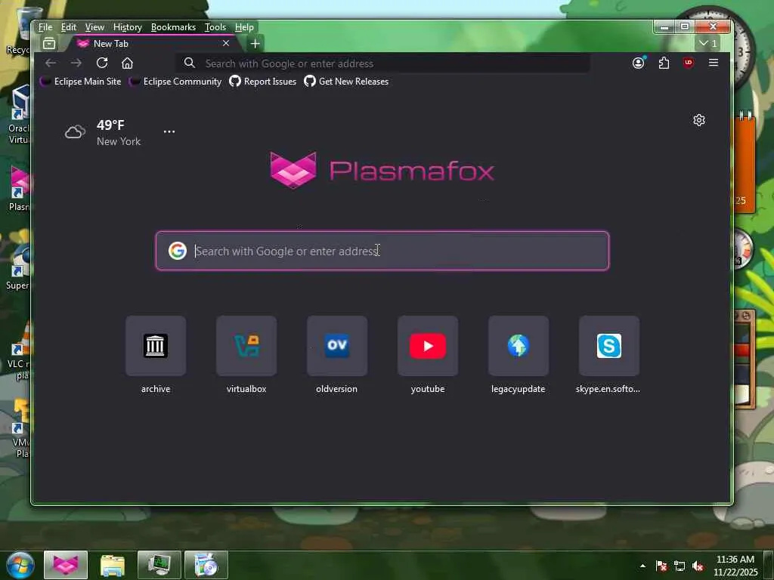Close the New Tab tab
The image size is (774, 580).
tap(226, 43)
